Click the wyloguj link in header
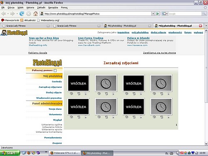208x156 pixels. click(198, 32)
